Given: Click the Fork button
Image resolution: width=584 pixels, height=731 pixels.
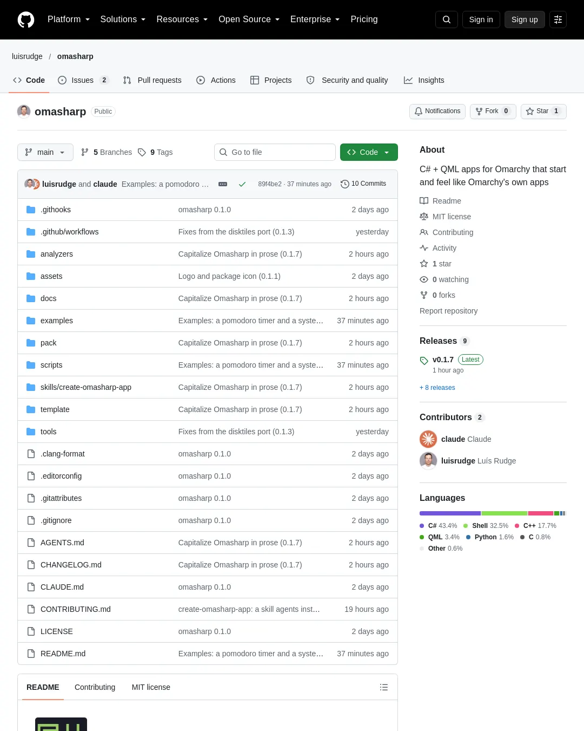Looking at the screenshot, I should tap(493, 111).
